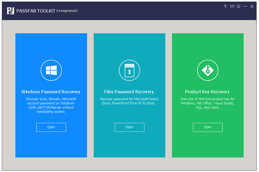The height and width of the screenshot is (172, 259).
Task: Open Product Key Recovery
Action: (x=208, y=127)
